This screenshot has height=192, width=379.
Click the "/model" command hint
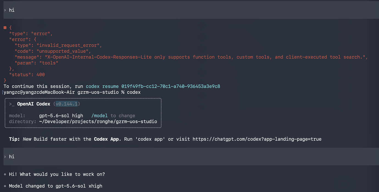99,116
